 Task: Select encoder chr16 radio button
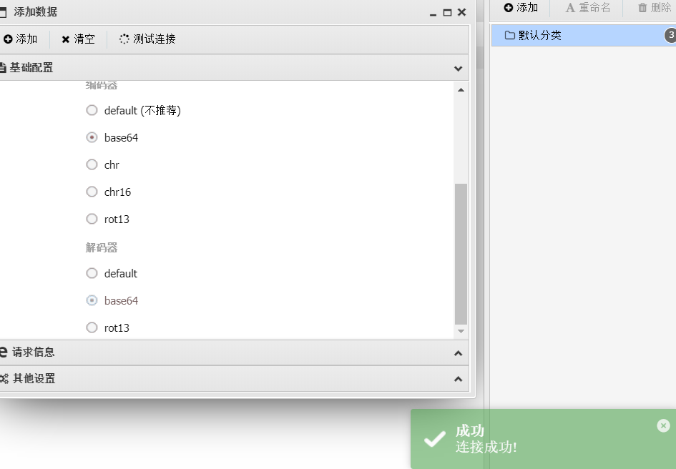click(92, 192)
